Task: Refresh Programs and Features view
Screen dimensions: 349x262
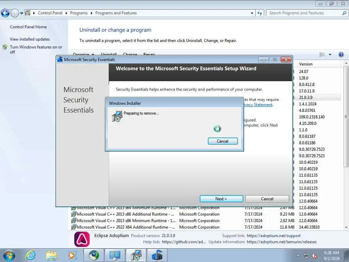Action: click(x=260, y=13)
